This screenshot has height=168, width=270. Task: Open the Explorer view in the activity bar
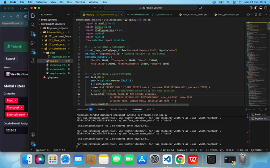[33, 16]
